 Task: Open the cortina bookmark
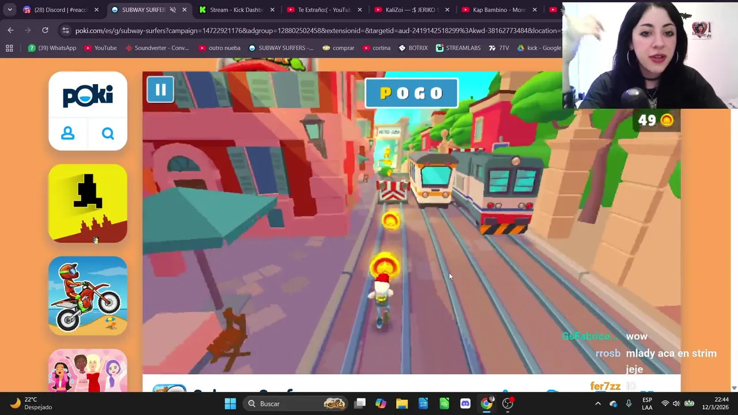[376, 48]
